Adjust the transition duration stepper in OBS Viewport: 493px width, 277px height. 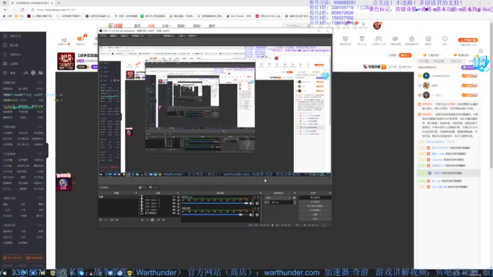[x=295, y=203]
